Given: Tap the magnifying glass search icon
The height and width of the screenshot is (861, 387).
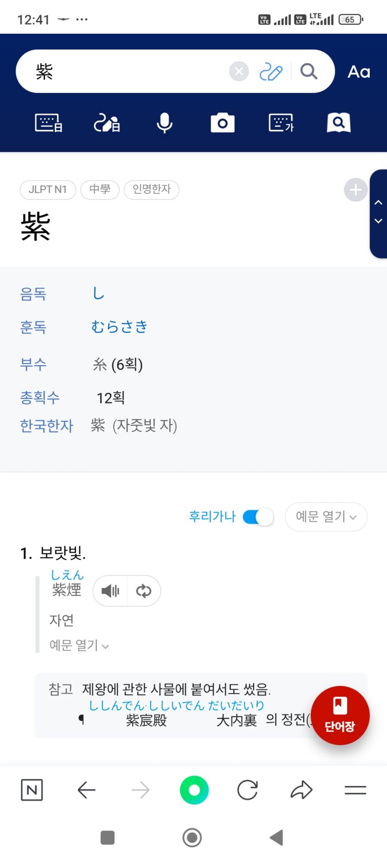Looking at the screenshot, I should pos(309,72).
